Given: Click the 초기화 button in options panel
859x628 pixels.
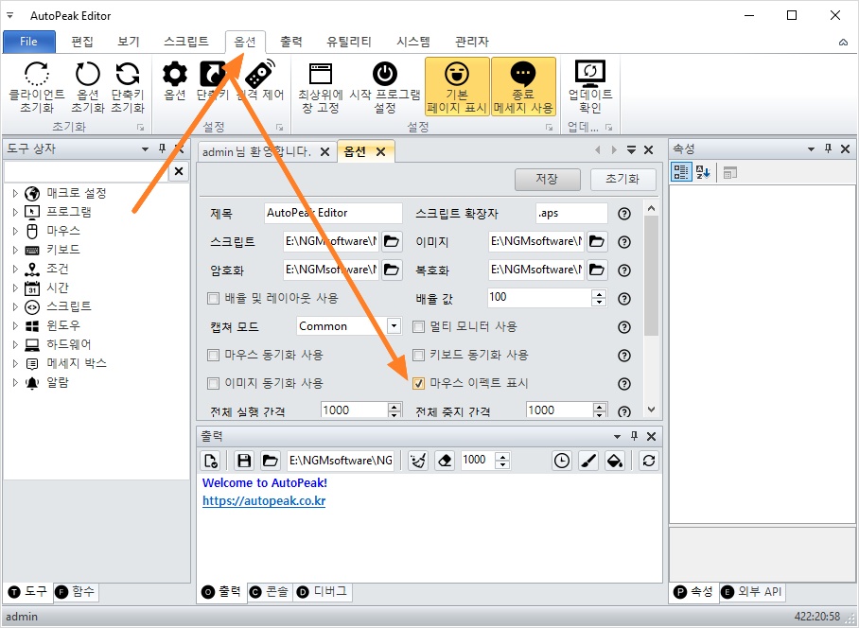Looking at the screenshot, I should (x=622, y=179).
